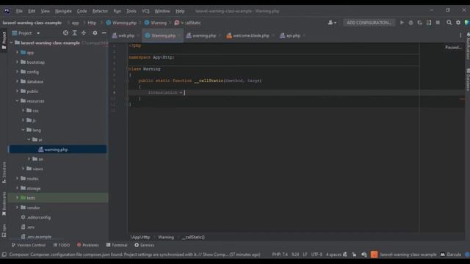Expand the database folder
This screenshot has height=264, width=470.
coord(17,81)
